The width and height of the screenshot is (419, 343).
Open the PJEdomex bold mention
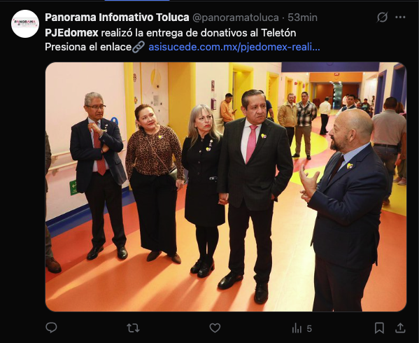click(71, 33)
